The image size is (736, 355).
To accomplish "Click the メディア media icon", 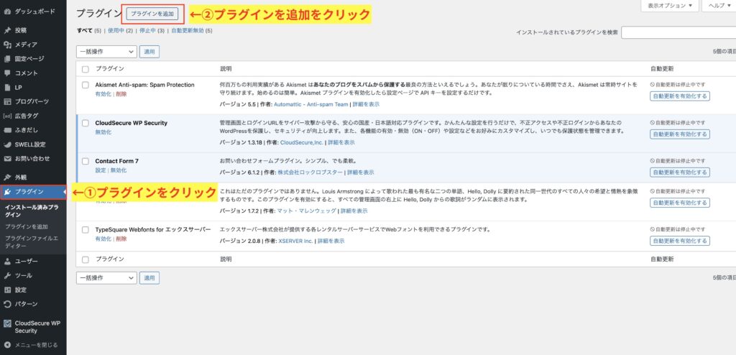I will click(x=7, y=45).
